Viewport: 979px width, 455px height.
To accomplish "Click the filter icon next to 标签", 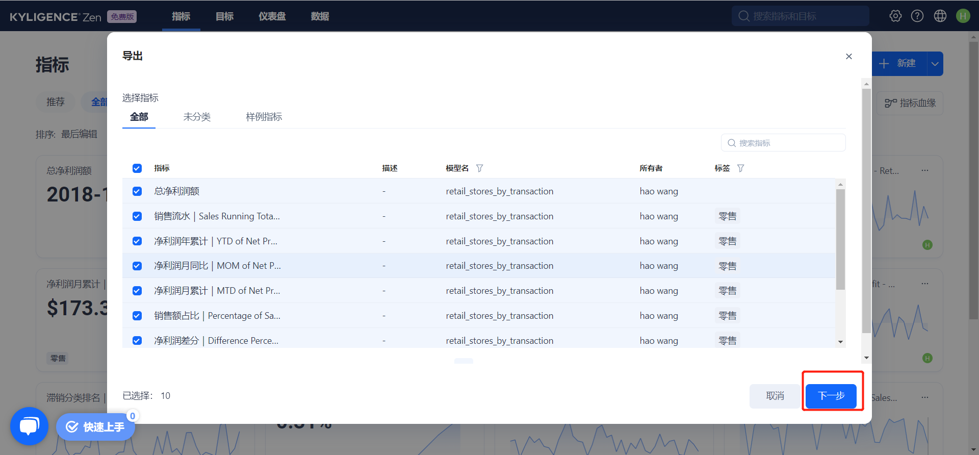I will coord(741,168).
